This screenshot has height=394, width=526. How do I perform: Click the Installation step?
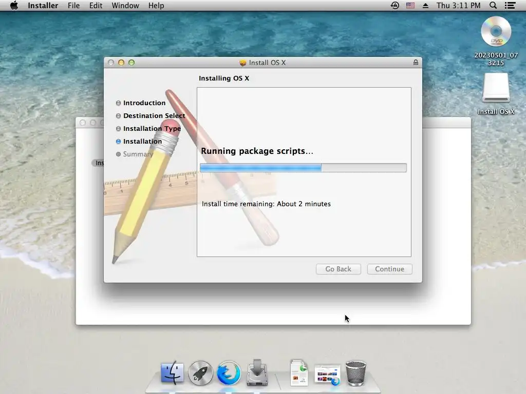click(142, 142)
